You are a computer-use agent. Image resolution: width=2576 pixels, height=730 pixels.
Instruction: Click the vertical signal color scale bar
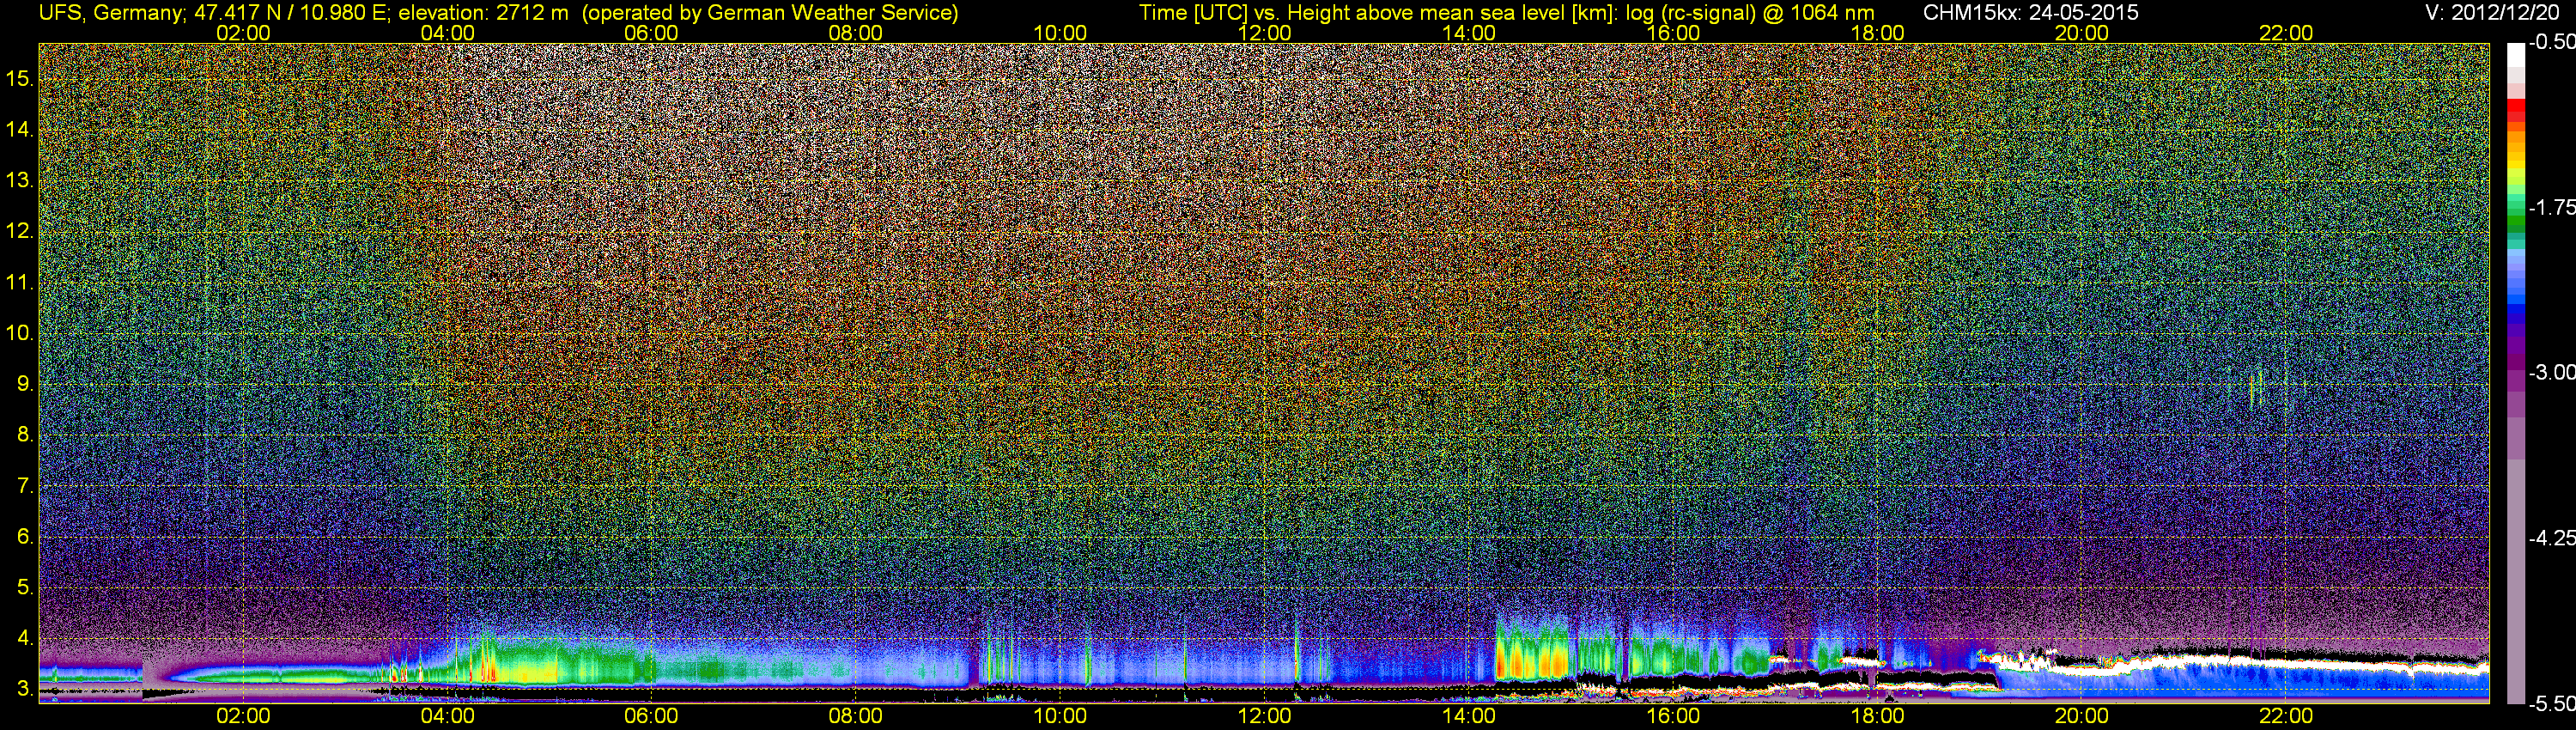pos(2516,373)
